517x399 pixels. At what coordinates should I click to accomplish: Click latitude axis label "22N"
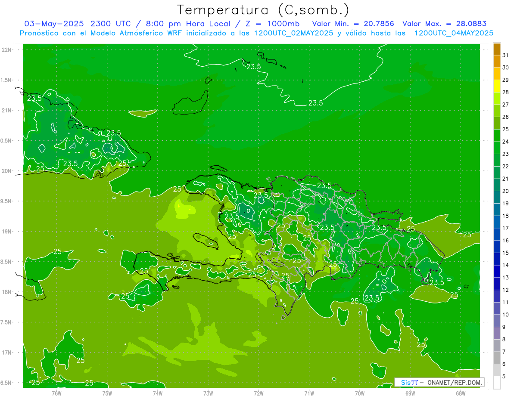click(6, 50)
